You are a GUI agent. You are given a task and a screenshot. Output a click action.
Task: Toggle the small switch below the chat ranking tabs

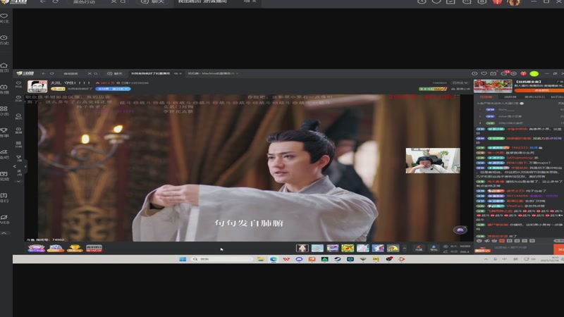(522, 103)
